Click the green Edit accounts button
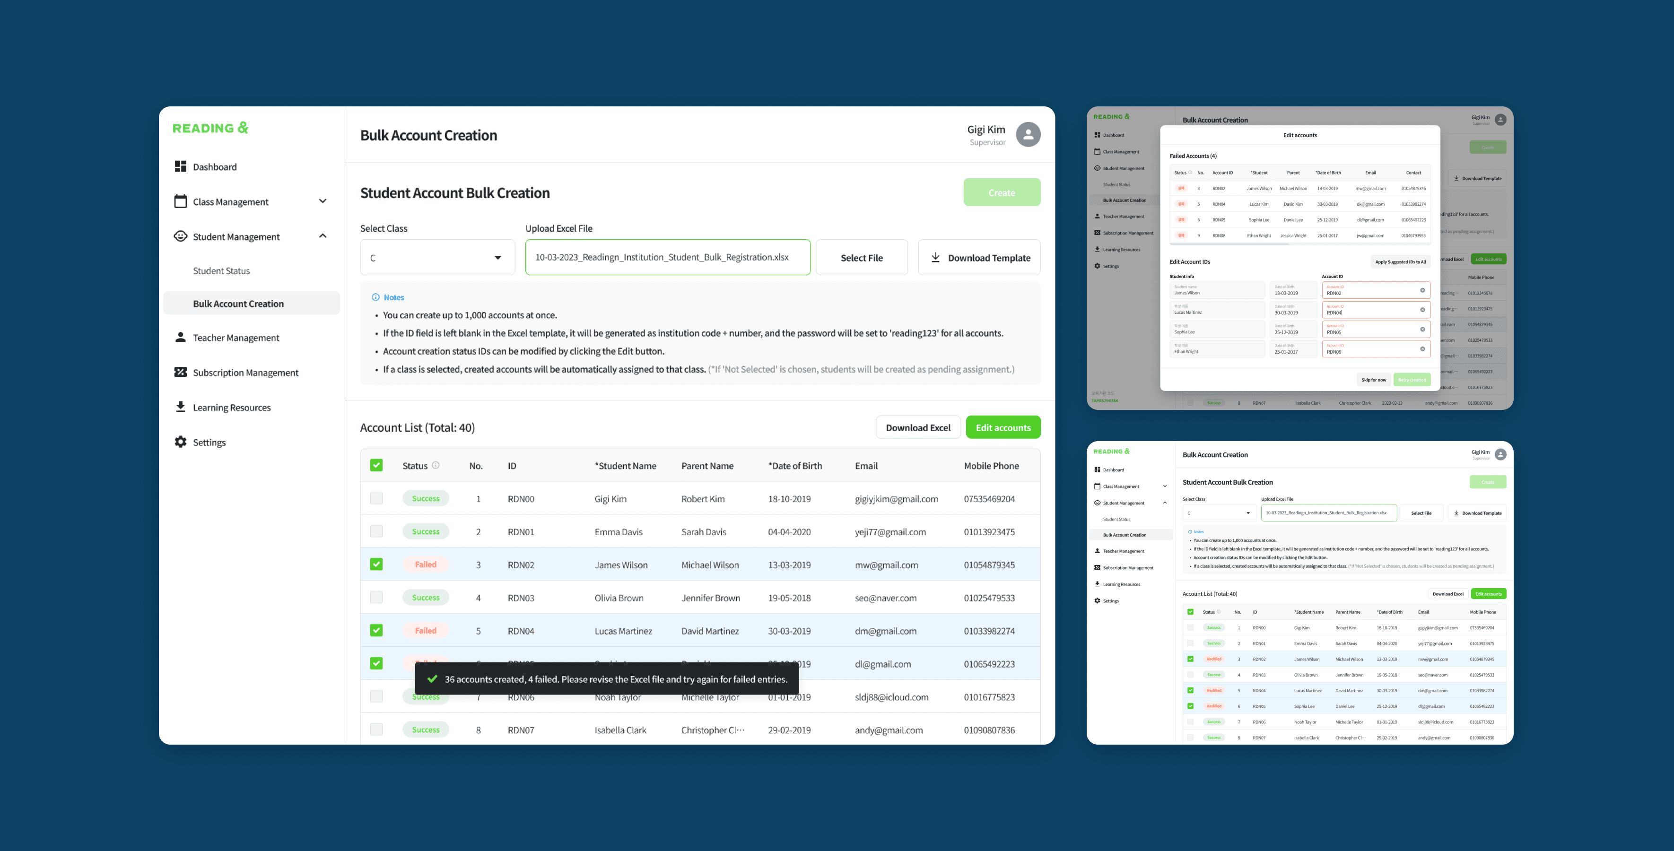The width and height of the screenshot is (1674, 851). point(1003,427)
